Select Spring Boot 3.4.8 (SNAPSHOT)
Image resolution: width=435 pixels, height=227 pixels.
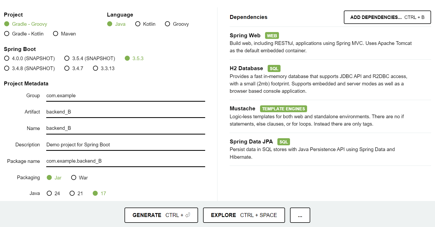pyautogui.click(x=29, y=68)
